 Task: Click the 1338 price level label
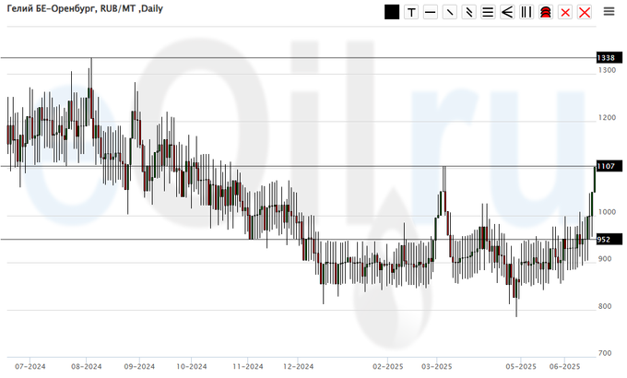click(x=606, y=57)
